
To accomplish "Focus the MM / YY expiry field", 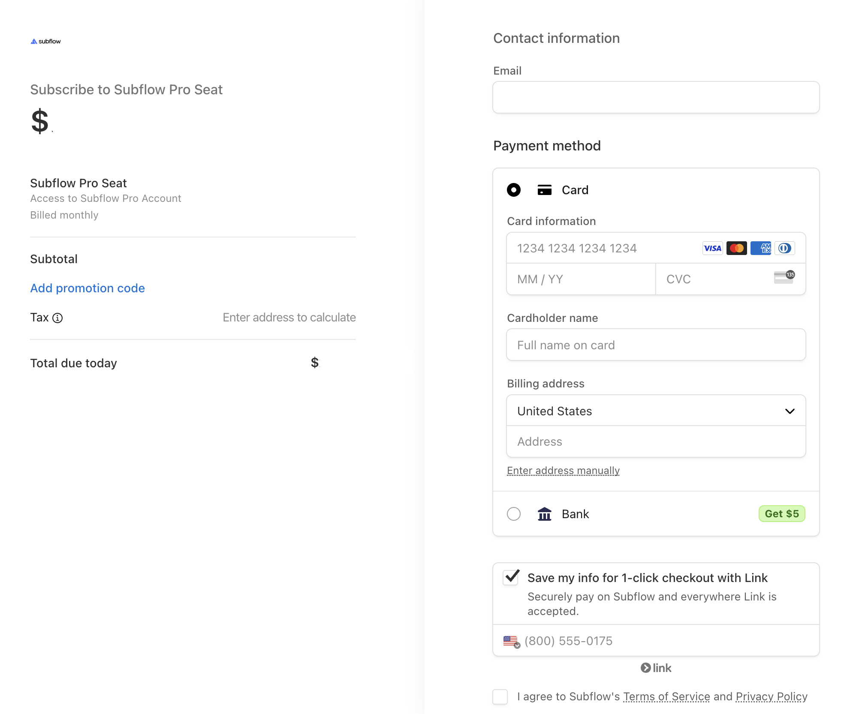I will pyautogui.click(x=581, y=279).
